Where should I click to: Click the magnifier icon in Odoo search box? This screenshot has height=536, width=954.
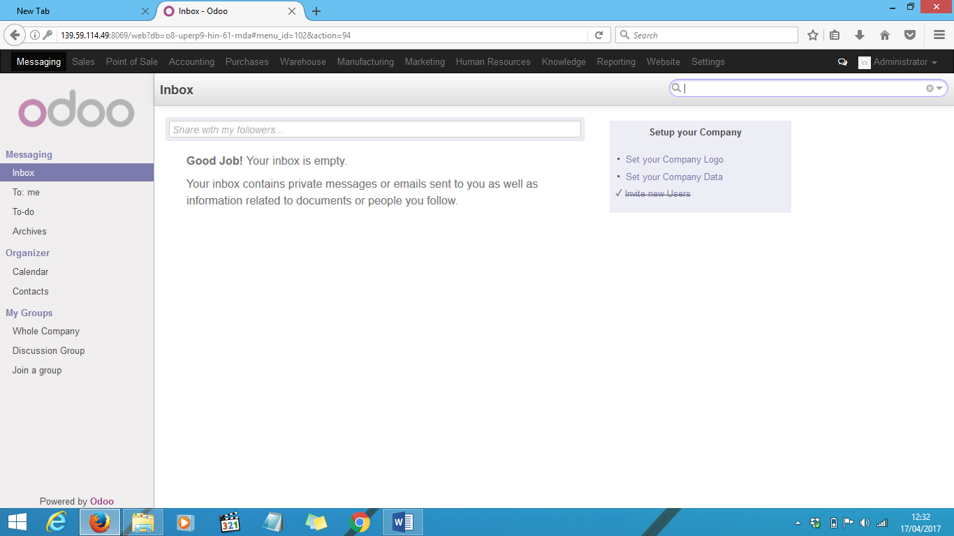click(x=676, y=88)
